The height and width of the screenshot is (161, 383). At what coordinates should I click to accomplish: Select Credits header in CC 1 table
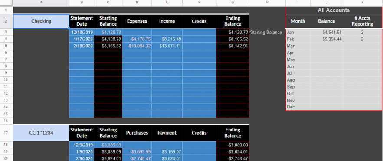[199, 133]
